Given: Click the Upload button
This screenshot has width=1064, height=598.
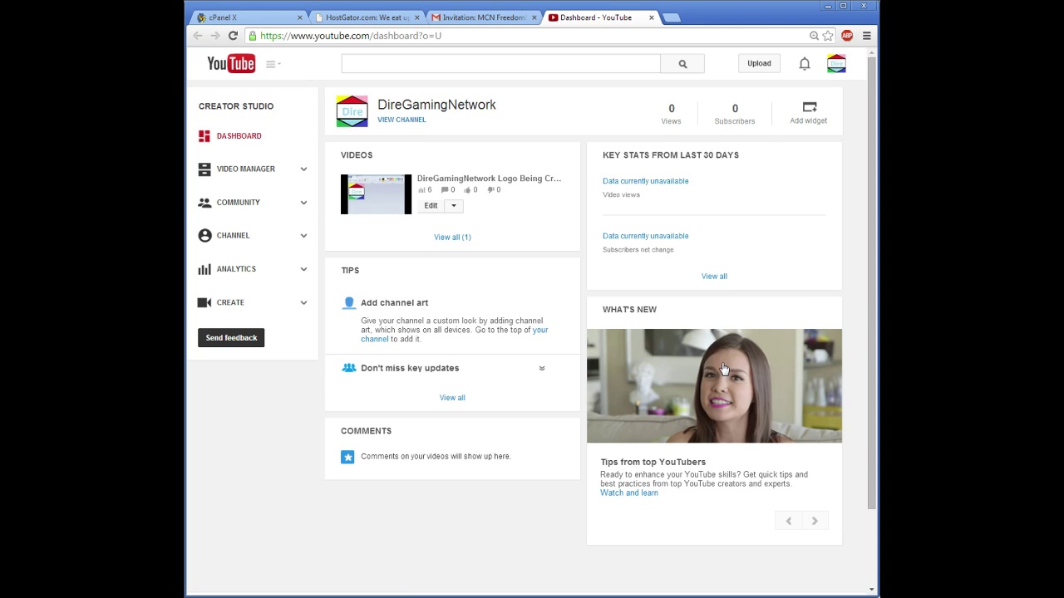Looking at the screenshot, I should [x=759, y=63].
